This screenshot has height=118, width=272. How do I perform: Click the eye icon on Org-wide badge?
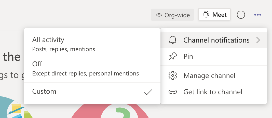tap(159, 15)
